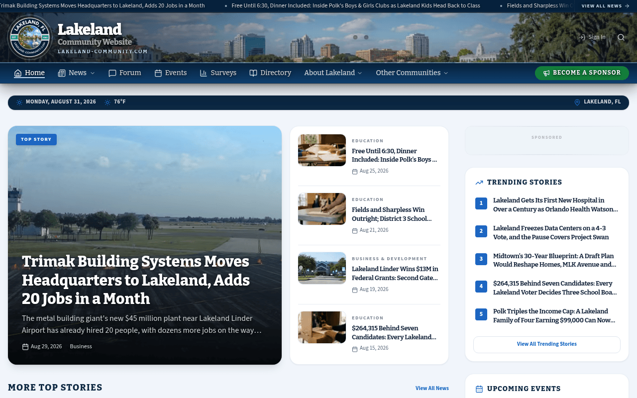Open the News section in the navbar
The width and height of the screenshot is (637, 398).
pyautogui.click(x=77, y=73)
